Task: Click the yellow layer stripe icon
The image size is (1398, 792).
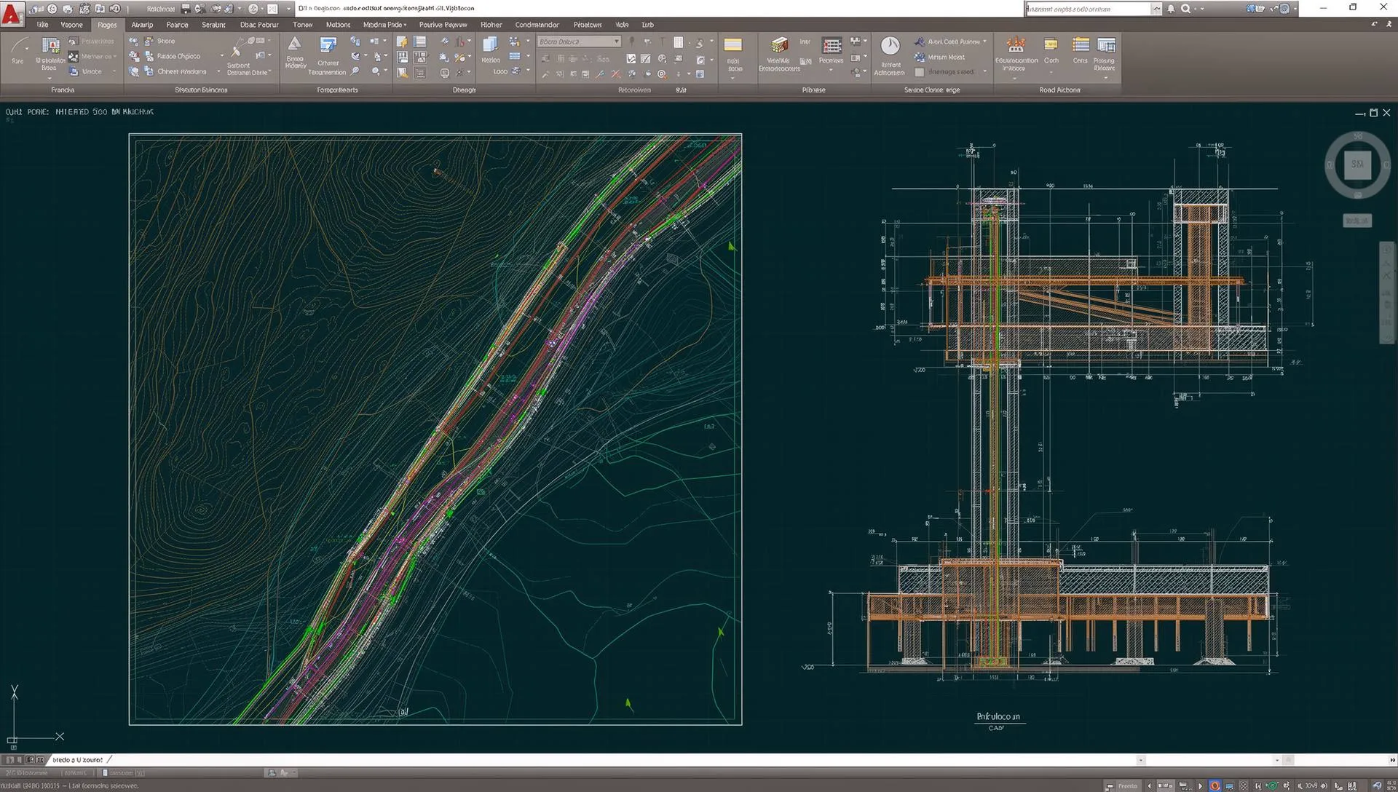Action: 733,45
